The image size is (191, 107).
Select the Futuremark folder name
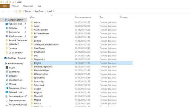(x=39, y=85)
